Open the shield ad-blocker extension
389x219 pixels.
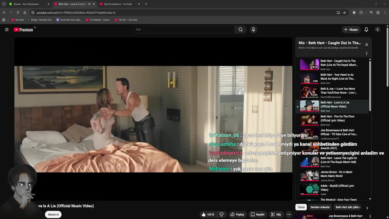click(354, 12)
